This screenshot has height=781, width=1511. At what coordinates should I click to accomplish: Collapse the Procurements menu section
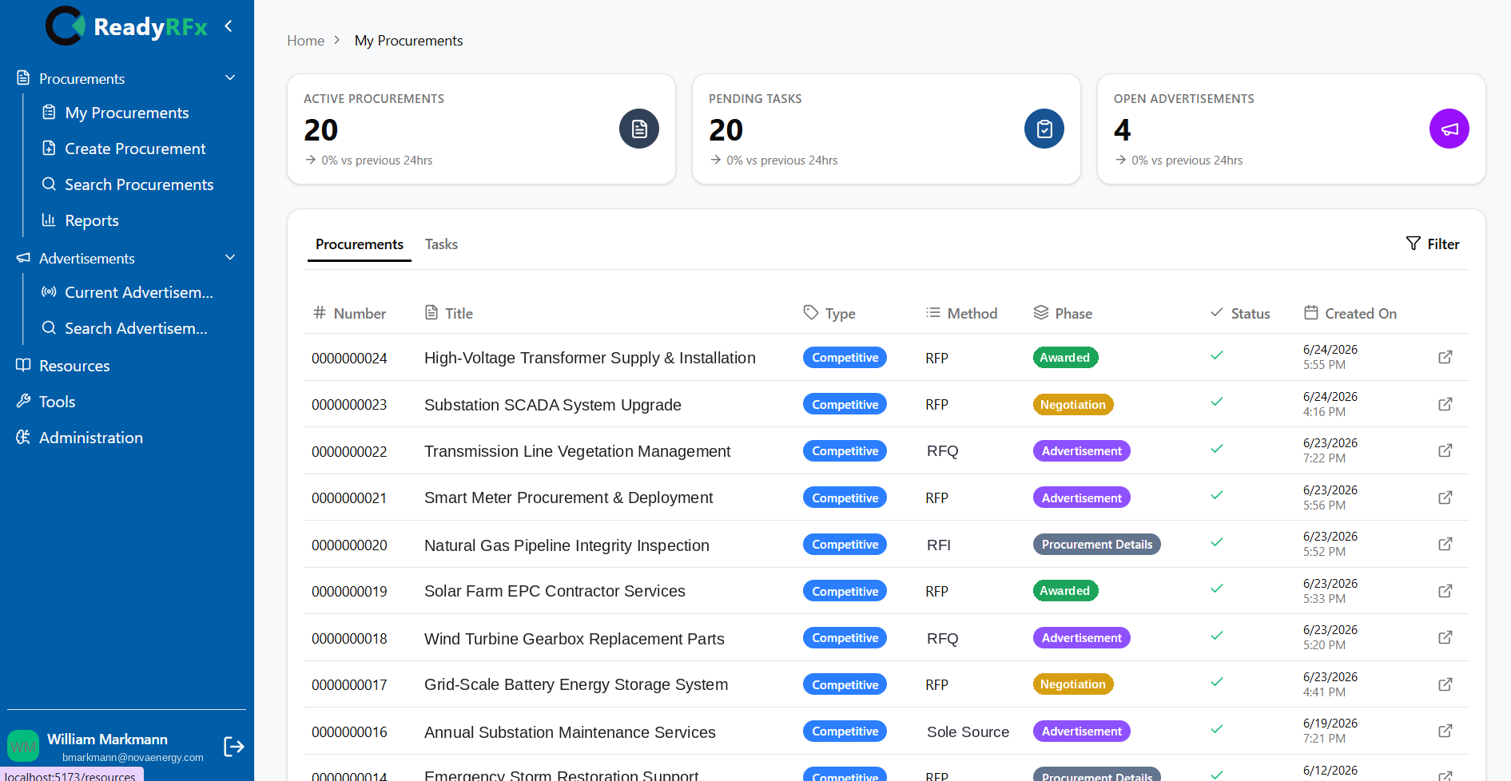coord(230,78)
